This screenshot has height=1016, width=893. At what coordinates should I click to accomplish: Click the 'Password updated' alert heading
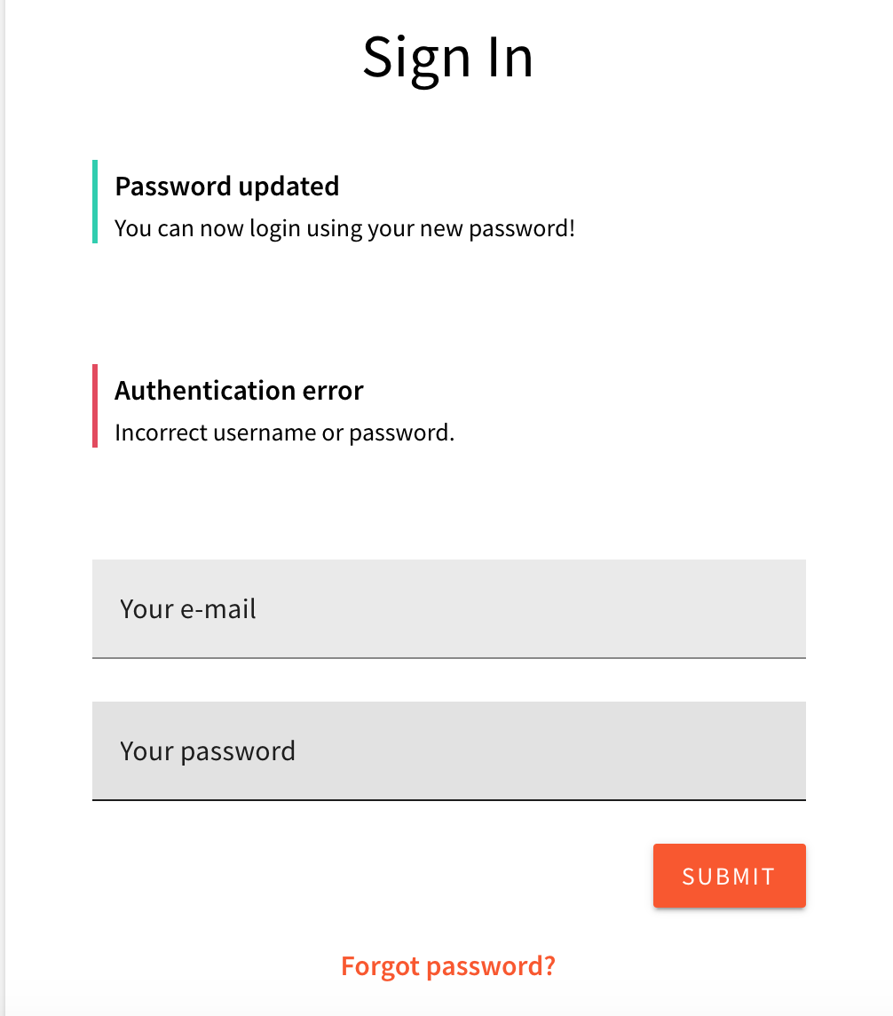226,187
